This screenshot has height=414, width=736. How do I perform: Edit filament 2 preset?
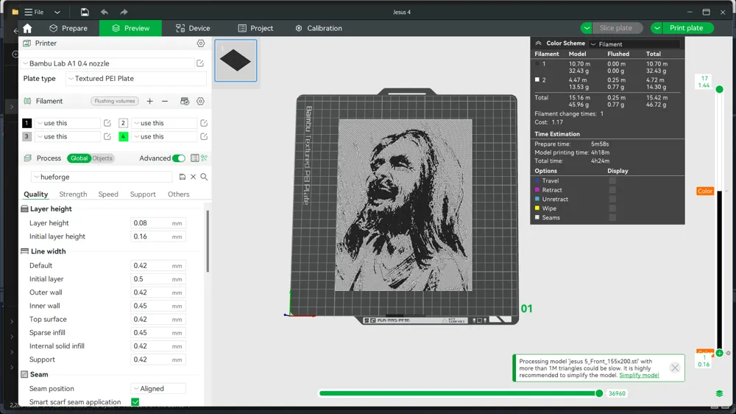click(204, 123)
